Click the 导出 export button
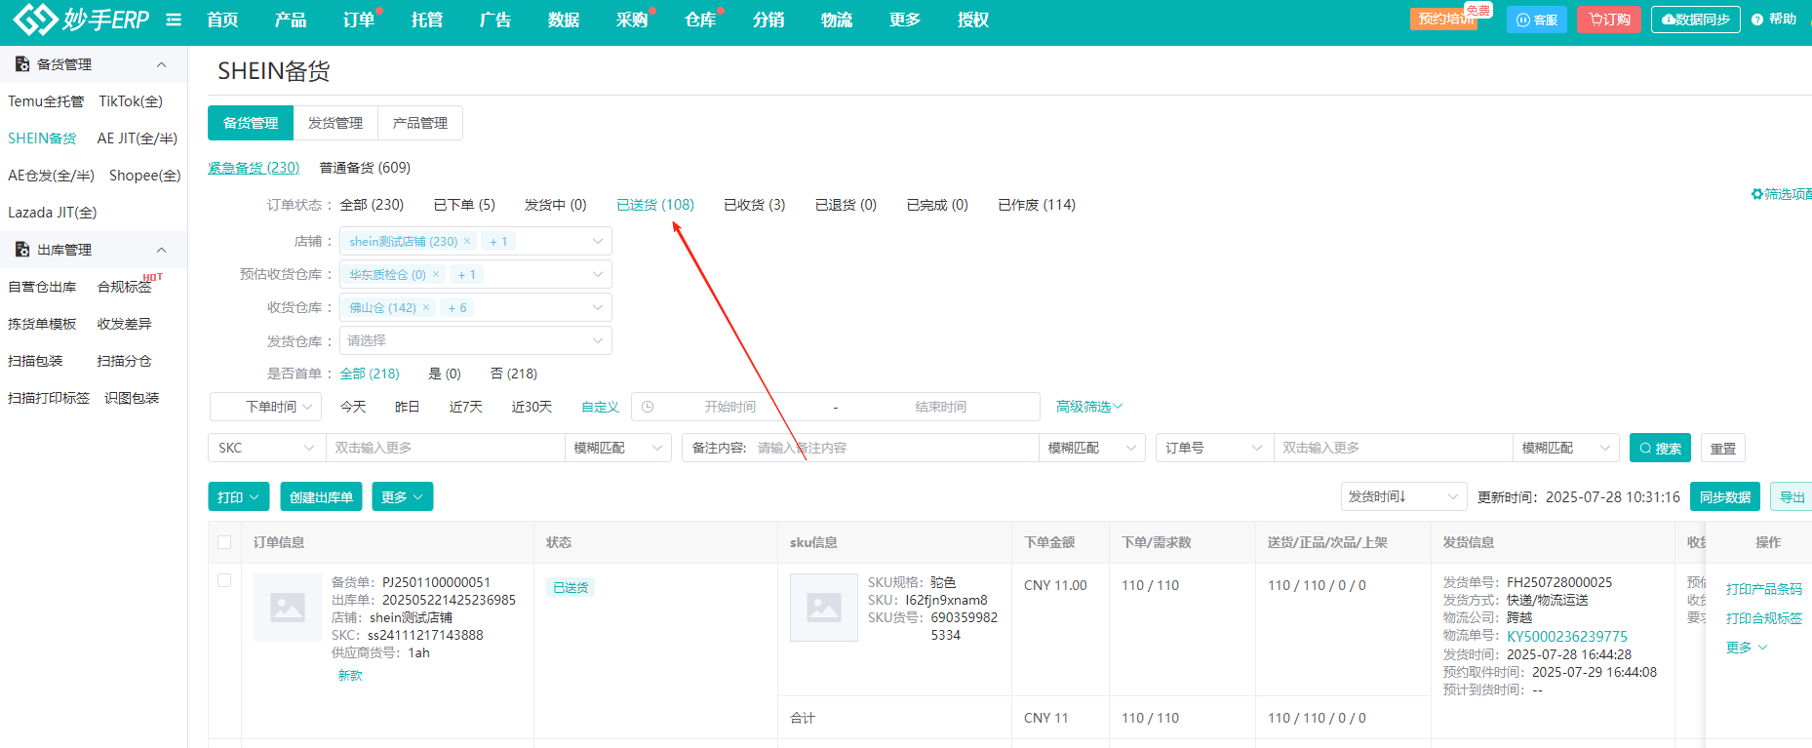Viewport: 1812px width, 748px height. [1791, 496]
